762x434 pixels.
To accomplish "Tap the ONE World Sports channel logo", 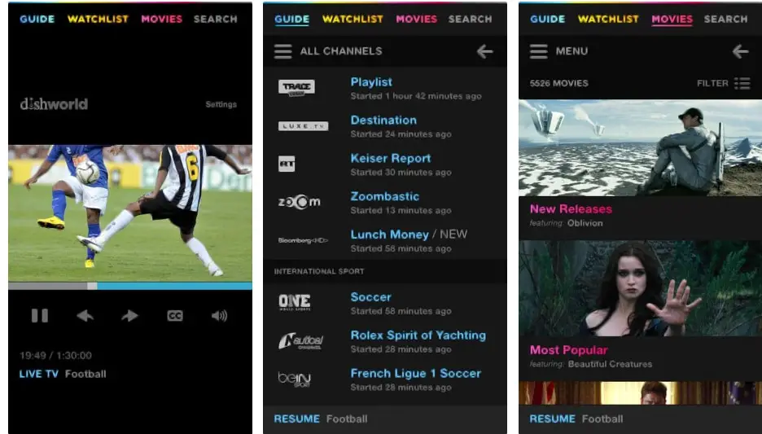I will pos(295,302).
